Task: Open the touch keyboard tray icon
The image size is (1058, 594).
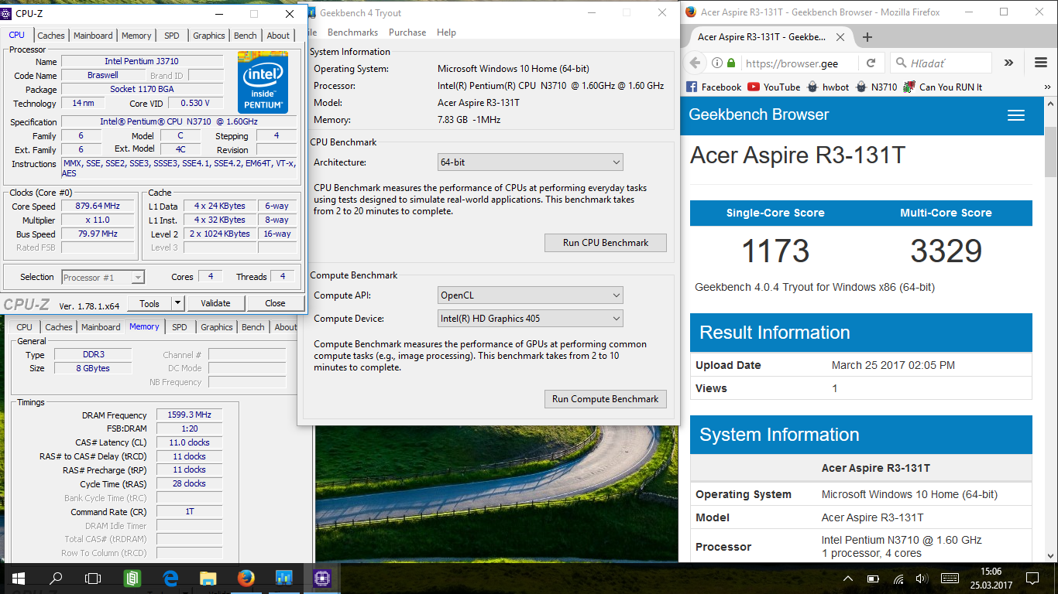Action: (950, 579)
